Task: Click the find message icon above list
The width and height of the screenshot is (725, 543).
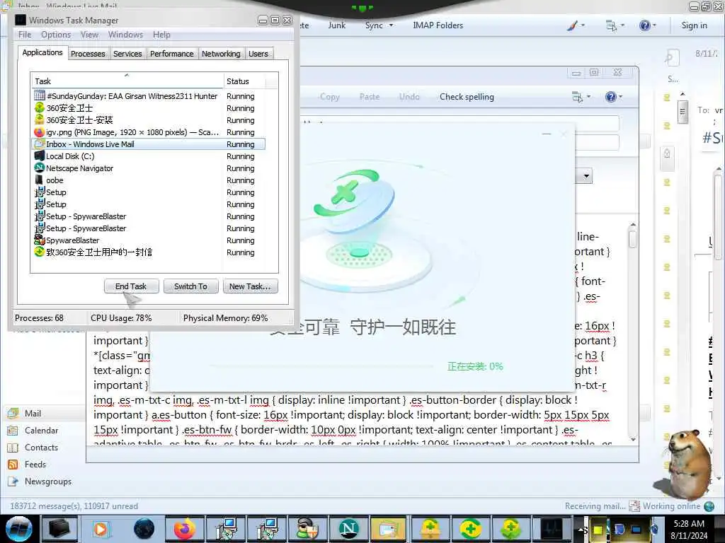Action: click(670, 58)
